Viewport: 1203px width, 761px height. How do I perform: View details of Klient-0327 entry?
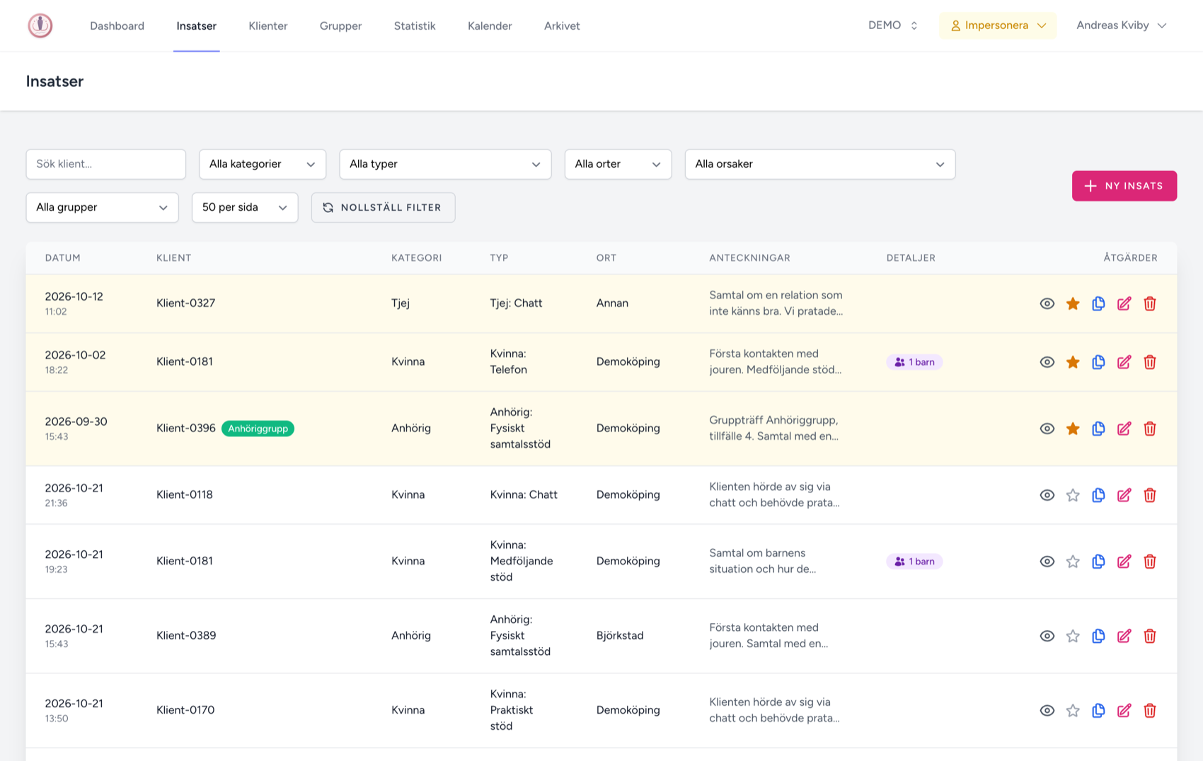click(1047, 303)
